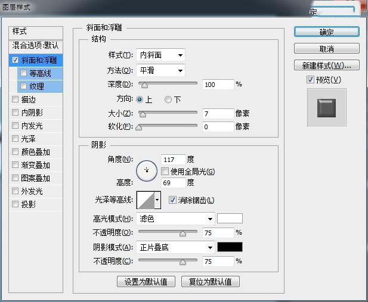Image resolution: width=368 pixels, height=302 pixels.
Task: Open the 高光模式 滤色 dropdown
Action: click(175, 219)
